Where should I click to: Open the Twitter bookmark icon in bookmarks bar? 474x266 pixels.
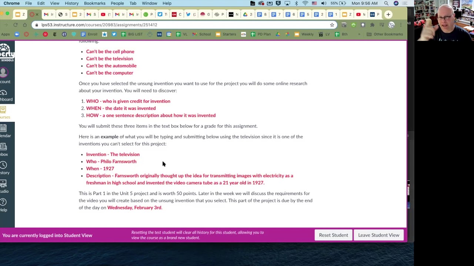[114, 34]
